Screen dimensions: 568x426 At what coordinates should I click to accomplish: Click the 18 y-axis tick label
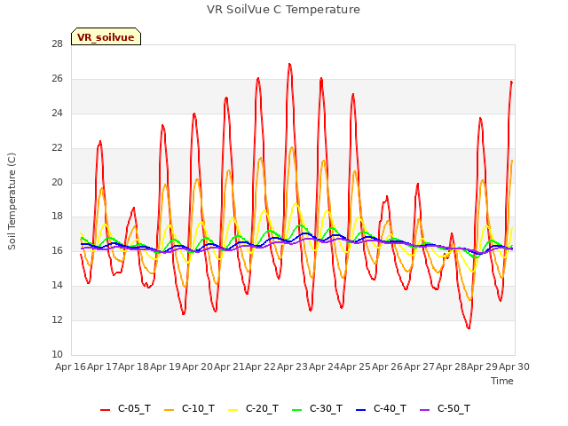pyautogui.click(x=57, y=217)
